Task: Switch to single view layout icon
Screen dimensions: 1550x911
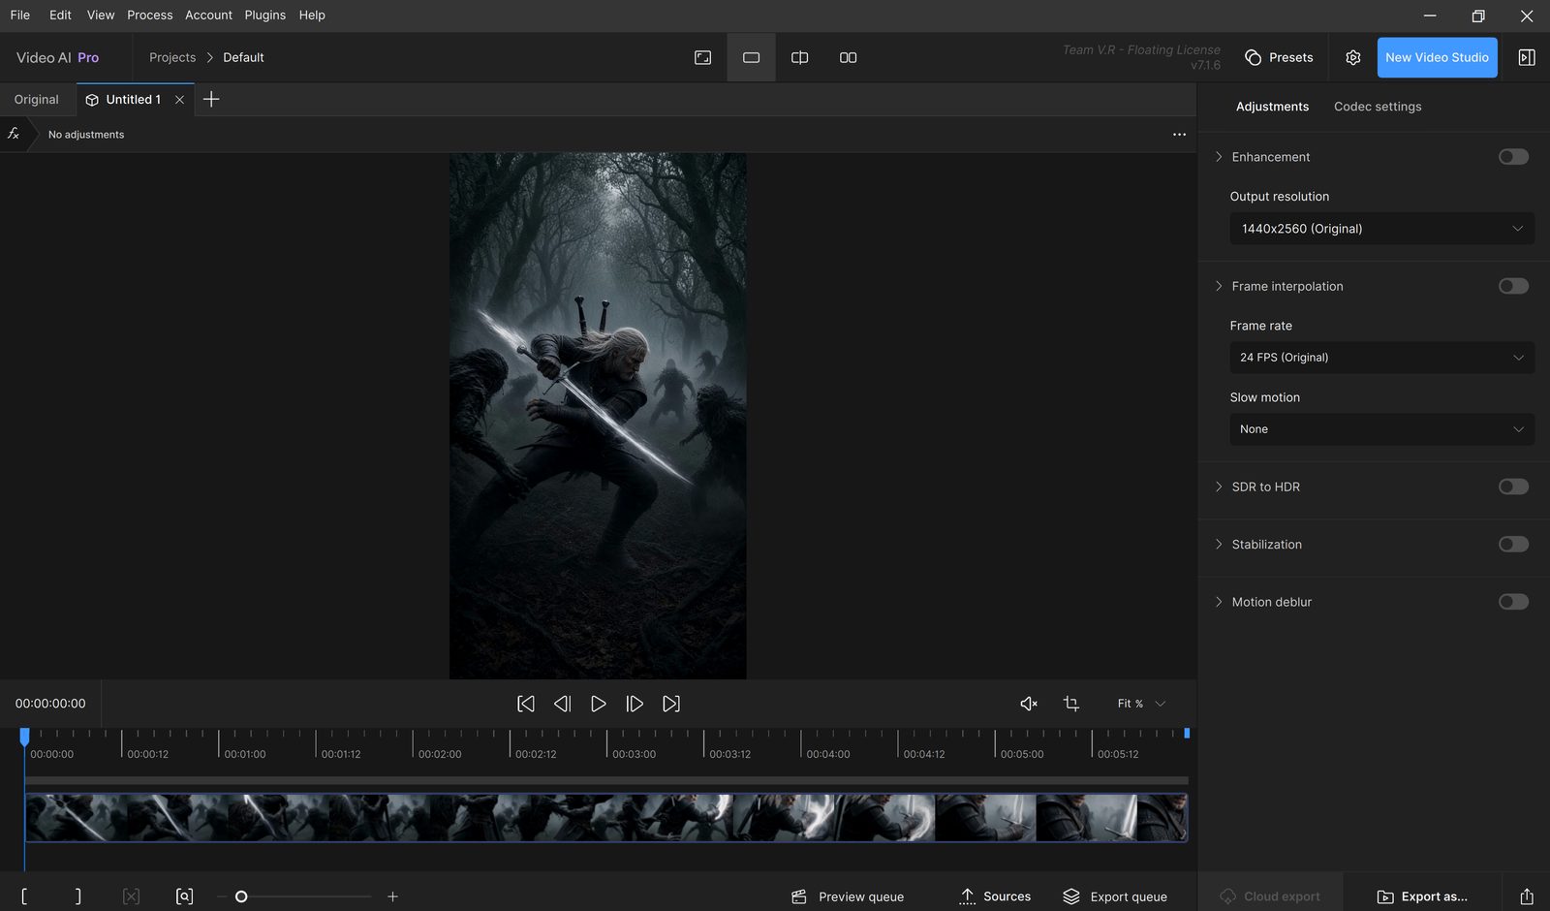Action: click(751, 57)
